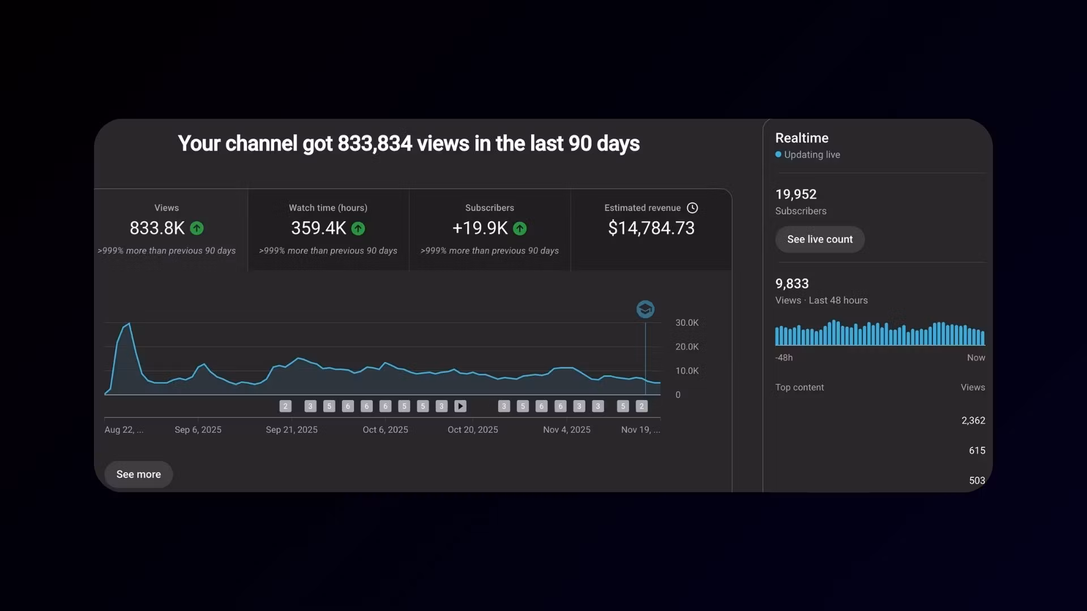Click the rightmost video marker labeled 2
Image resolution: width=1087 pixels, height=611 pixels.
(641, 406)
